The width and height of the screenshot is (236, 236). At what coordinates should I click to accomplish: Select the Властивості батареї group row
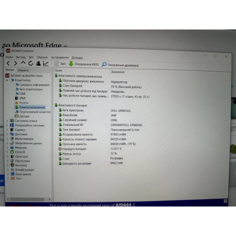tap(71, 105)
